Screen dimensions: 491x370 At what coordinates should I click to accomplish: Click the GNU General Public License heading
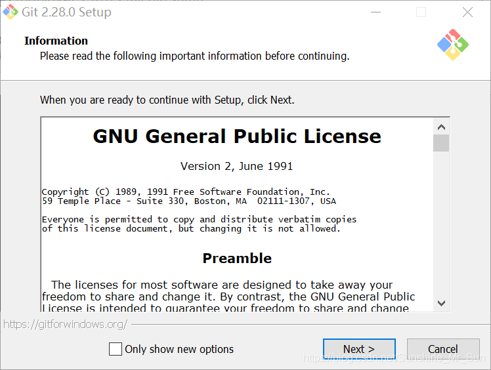(x=237, y=136)
